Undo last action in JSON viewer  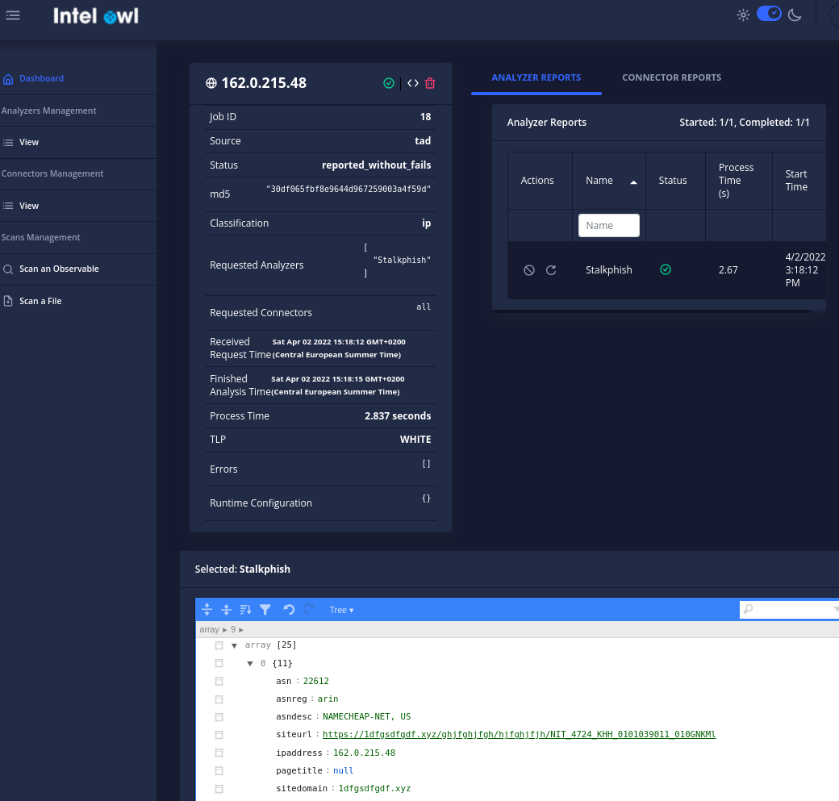click(289, 610)
